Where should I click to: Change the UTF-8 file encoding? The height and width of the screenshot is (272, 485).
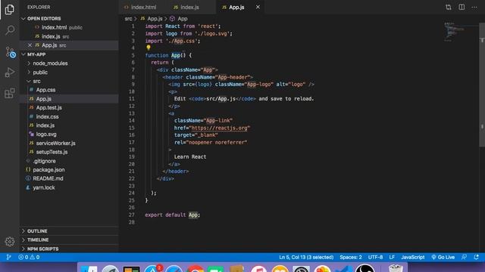[375, 257]
